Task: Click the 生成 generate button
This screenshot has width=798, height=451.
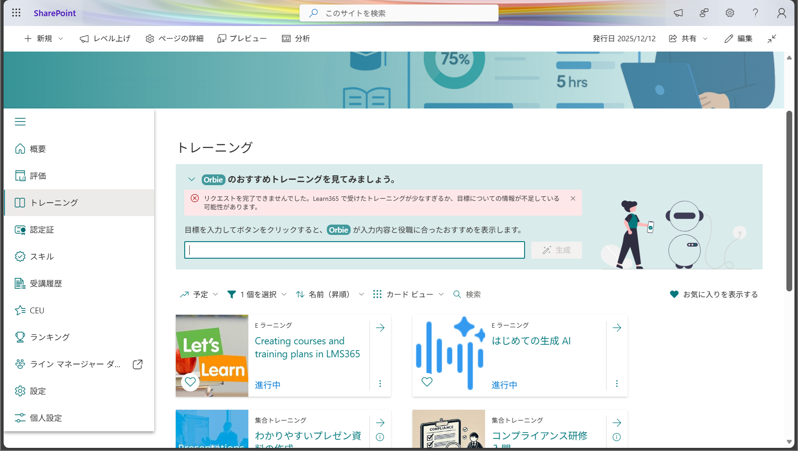Action: (556, 250)
